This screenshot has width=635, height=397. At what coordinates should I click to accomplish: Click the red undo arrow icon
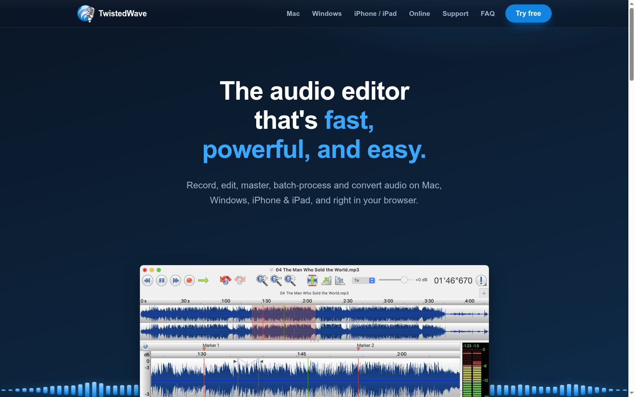click(x=225, y=280)
